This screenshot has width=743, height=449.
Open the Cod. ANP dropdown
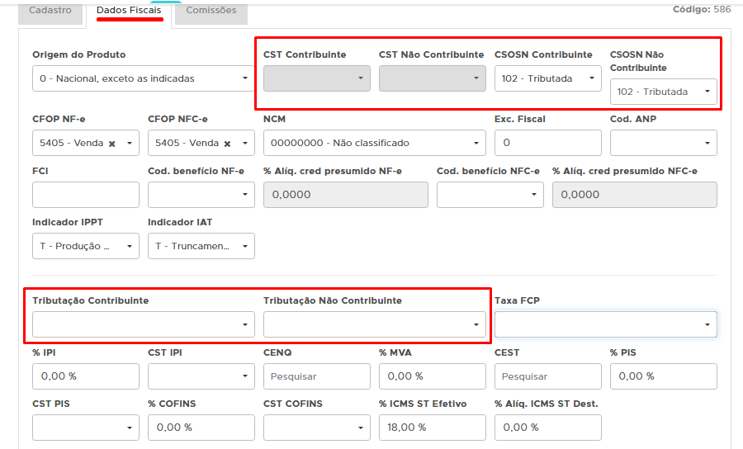[x=663, y=144]
